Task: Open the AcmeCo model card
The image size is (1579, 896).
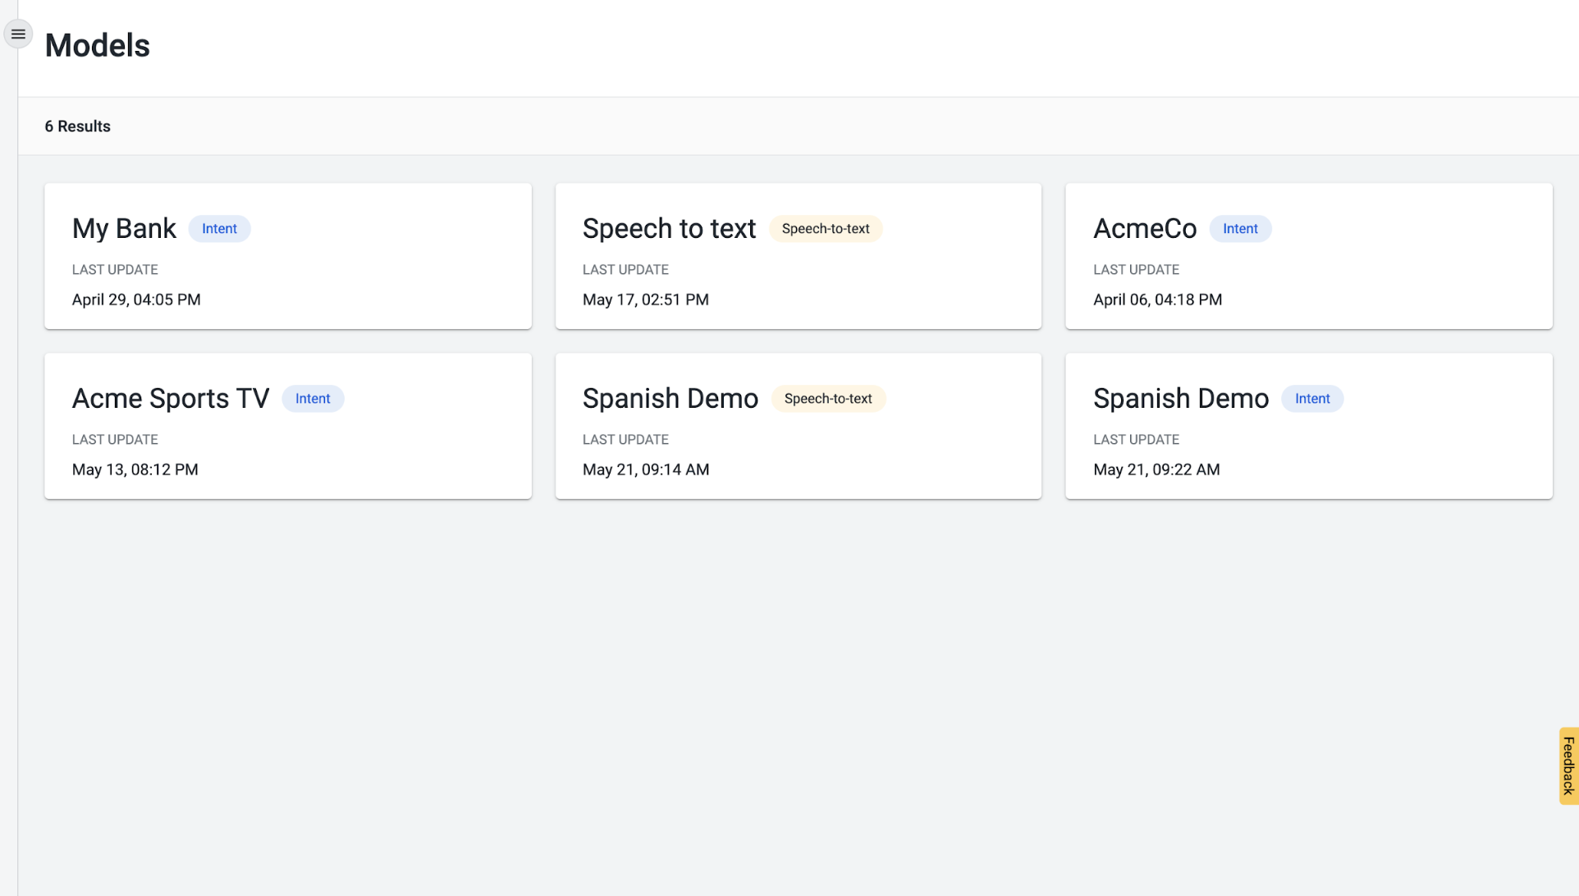Action: pos(1309,256)
